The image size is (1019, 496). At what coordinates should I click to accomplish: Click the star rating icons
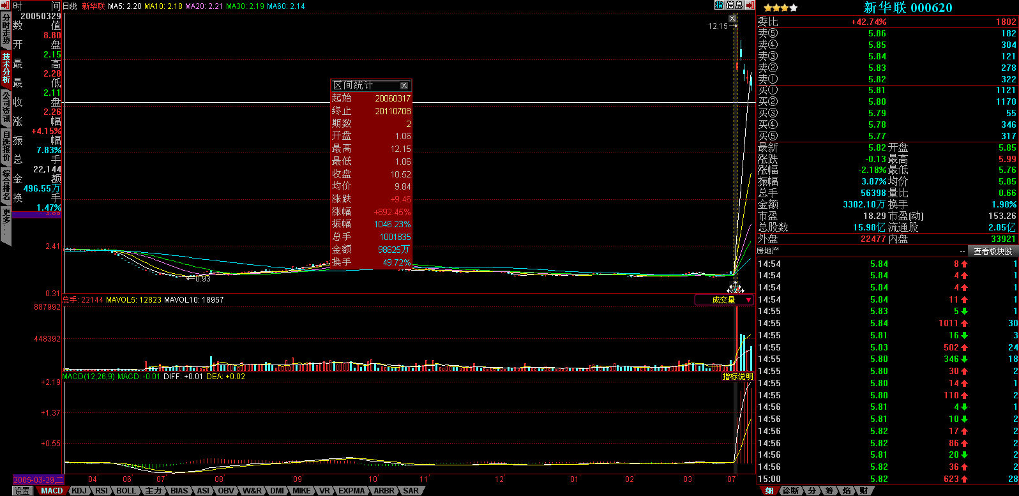pyautogui.click(x=780, y=8)
